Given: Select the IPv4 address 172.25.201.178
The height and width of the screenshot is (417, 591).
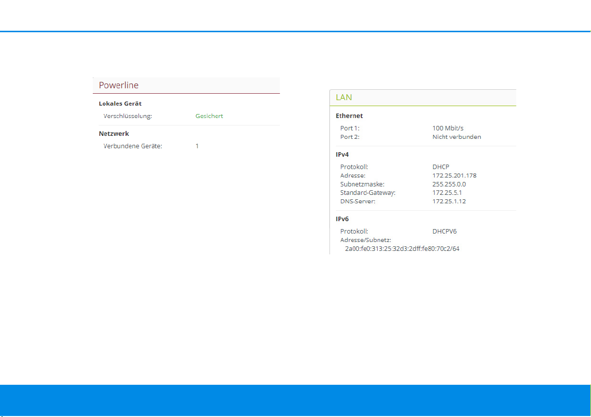Looking at the screenshot, I should (x=454, y=176).
